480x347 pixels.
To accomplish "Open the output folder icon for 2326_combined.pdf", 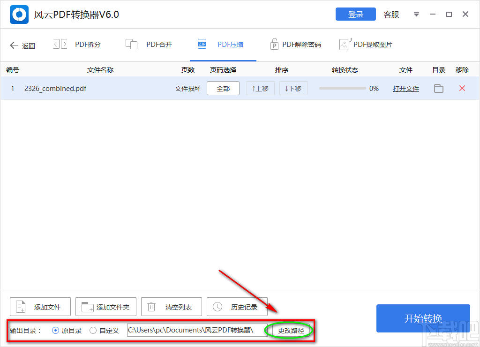I will point(438,88).
